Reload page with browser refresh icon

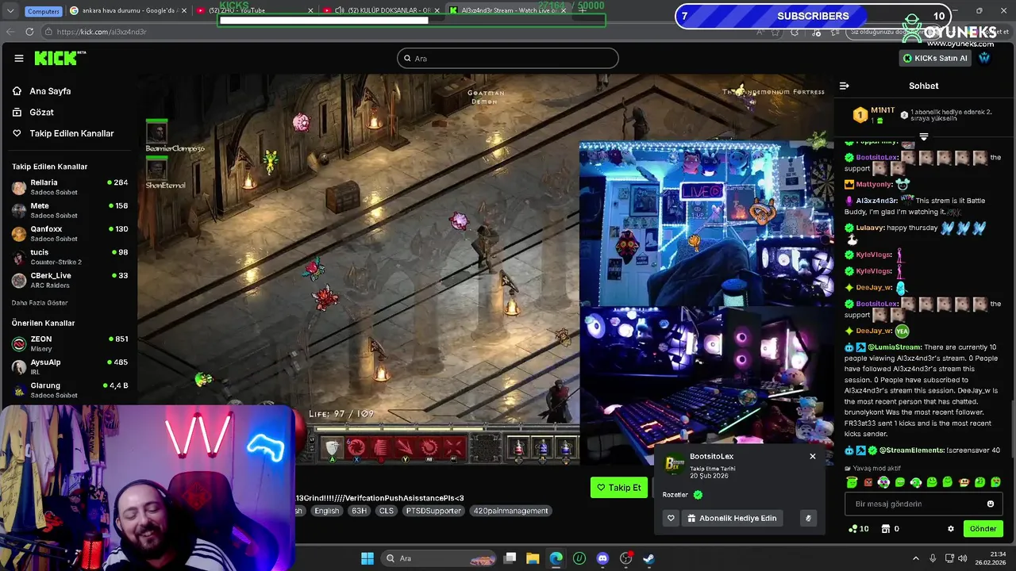(x=29, y=32)
